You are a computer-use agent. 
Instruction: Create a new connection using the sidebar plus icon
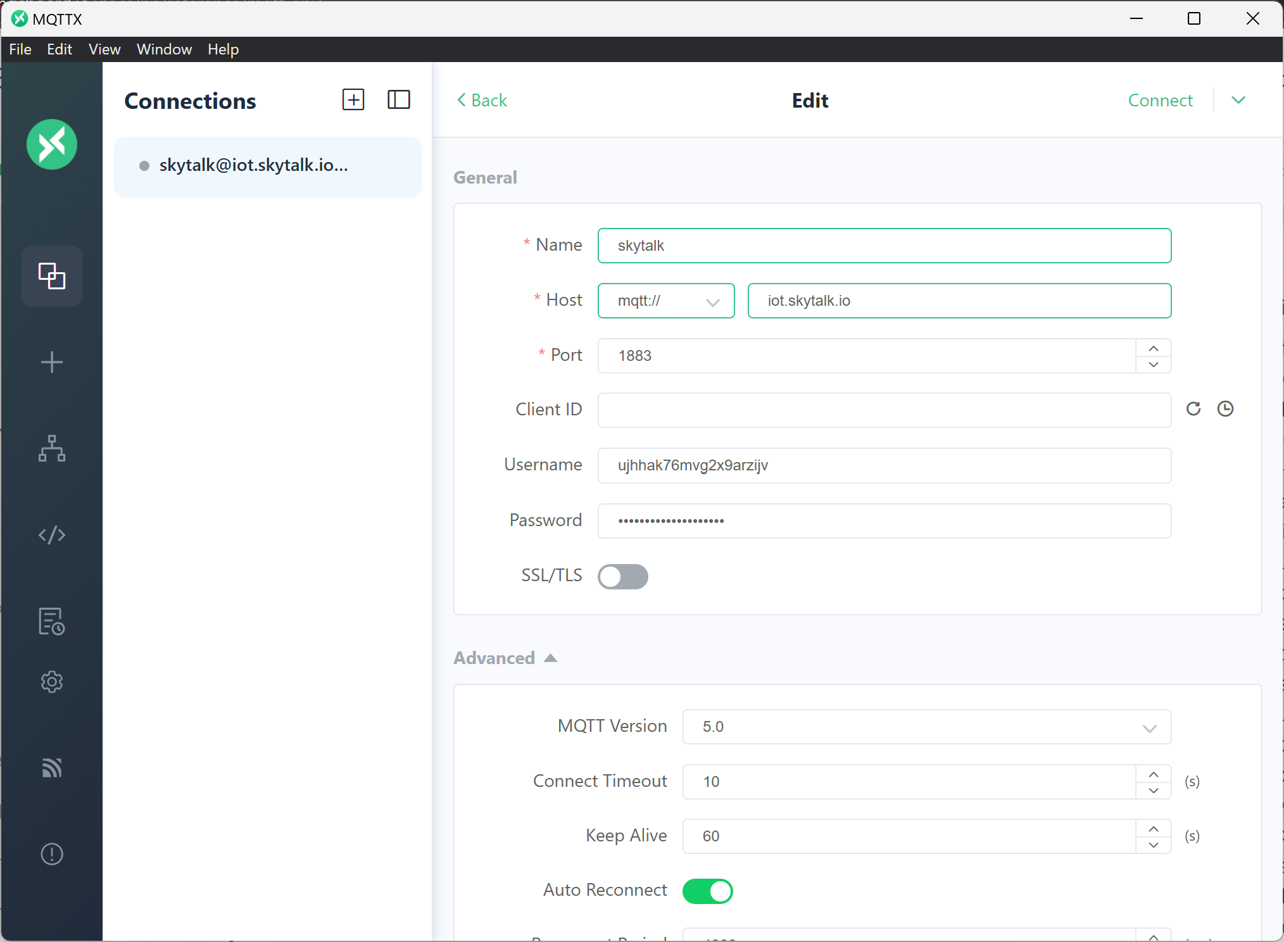click(x=51, y=362)
